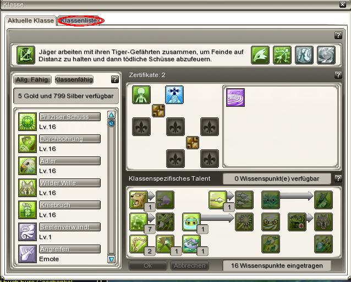Select the Präziser Schuss skill icon

pos(28,122)
